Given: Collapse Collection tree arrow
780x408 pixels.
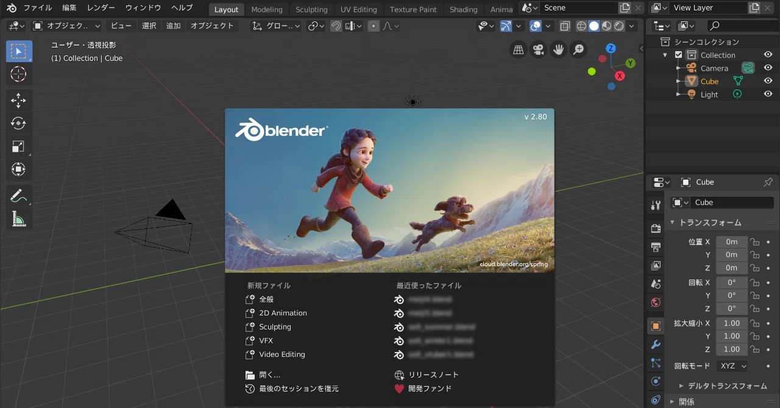Looking at the screenshot, I should (x=665, y=55).
